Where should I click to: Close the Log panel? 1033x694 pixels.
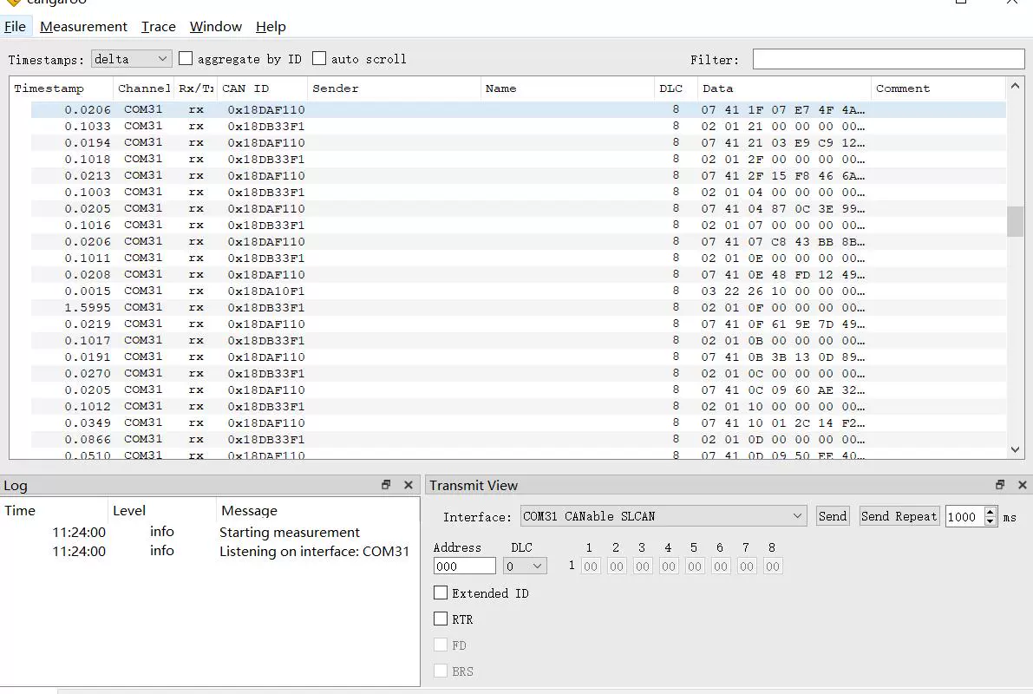click(x=409, y=485)
